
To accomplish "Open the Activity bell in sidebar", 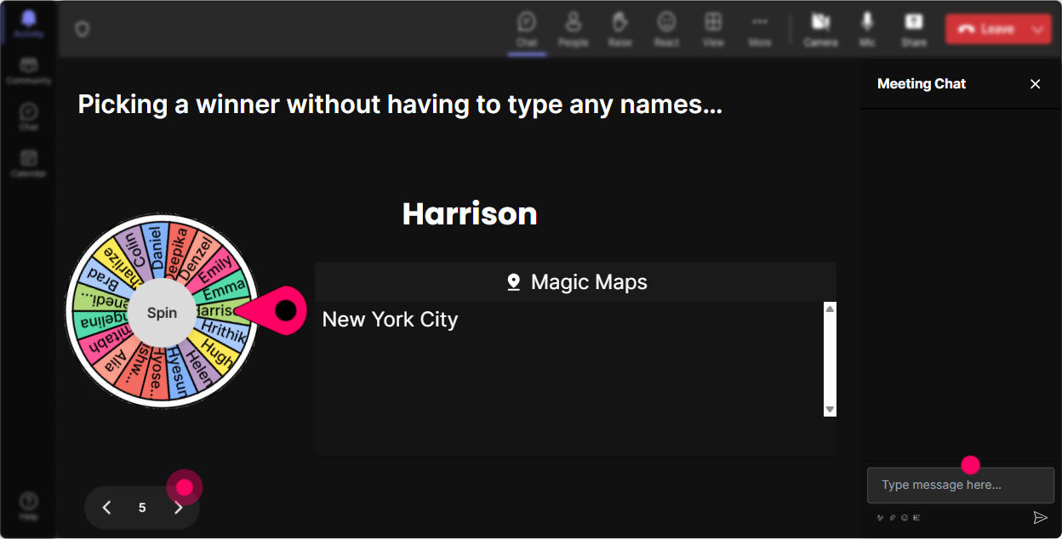I will click(29, 24).
